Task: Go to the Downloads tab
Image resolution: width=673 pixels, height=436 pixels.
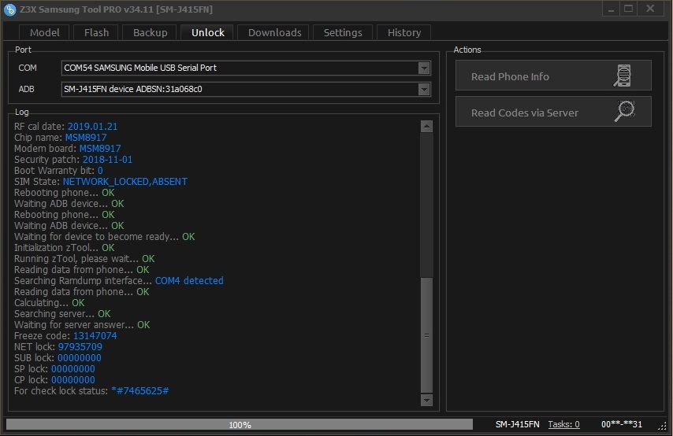Action: (274, 32)
